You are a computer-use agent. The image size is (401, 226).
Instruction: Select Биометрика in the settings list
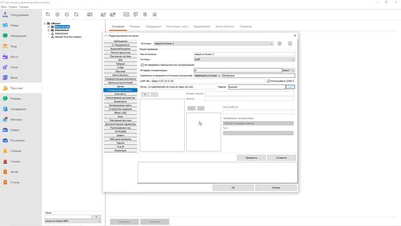(120, 102)
